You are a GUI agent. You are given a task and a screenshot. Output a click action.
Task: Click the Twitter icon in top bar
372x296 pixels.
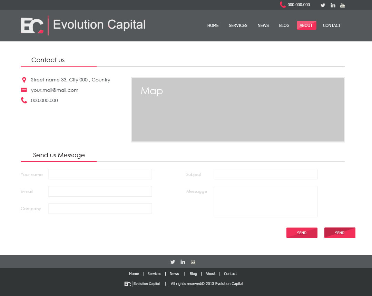[x=323, y=5]
